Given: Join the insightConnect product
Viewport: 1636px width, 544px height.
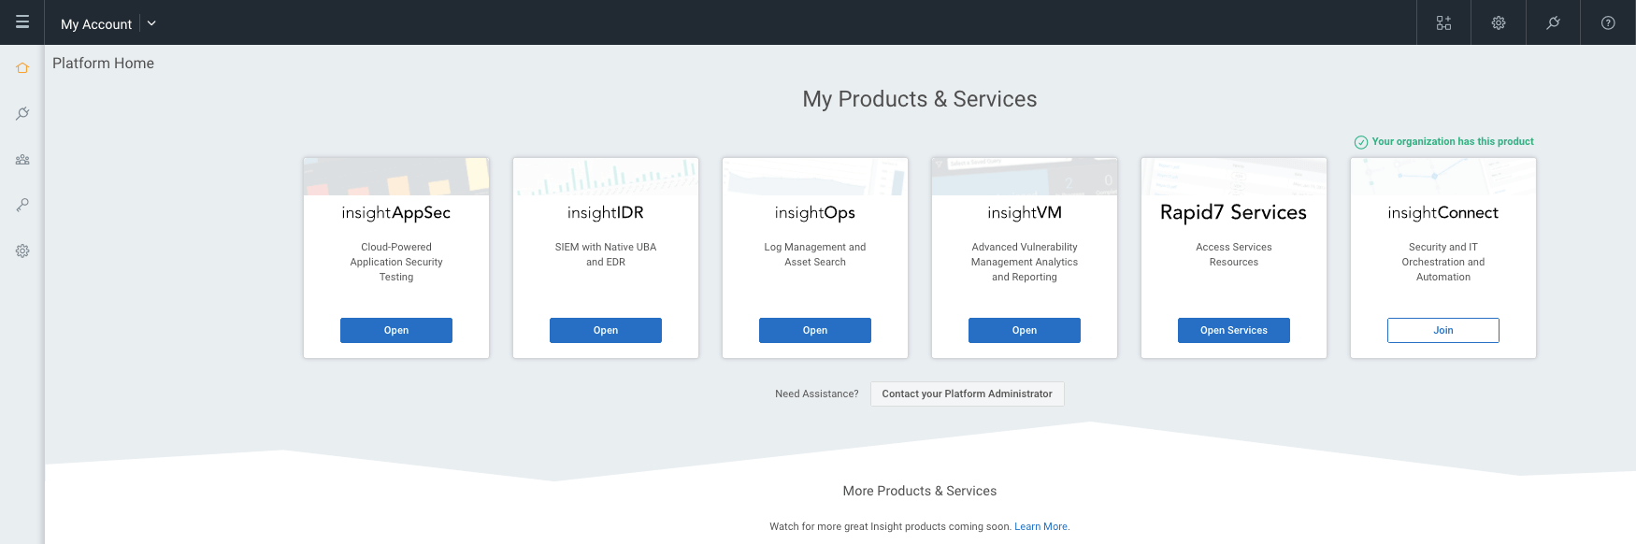Looking at the screenshot, I should 1443,330.
